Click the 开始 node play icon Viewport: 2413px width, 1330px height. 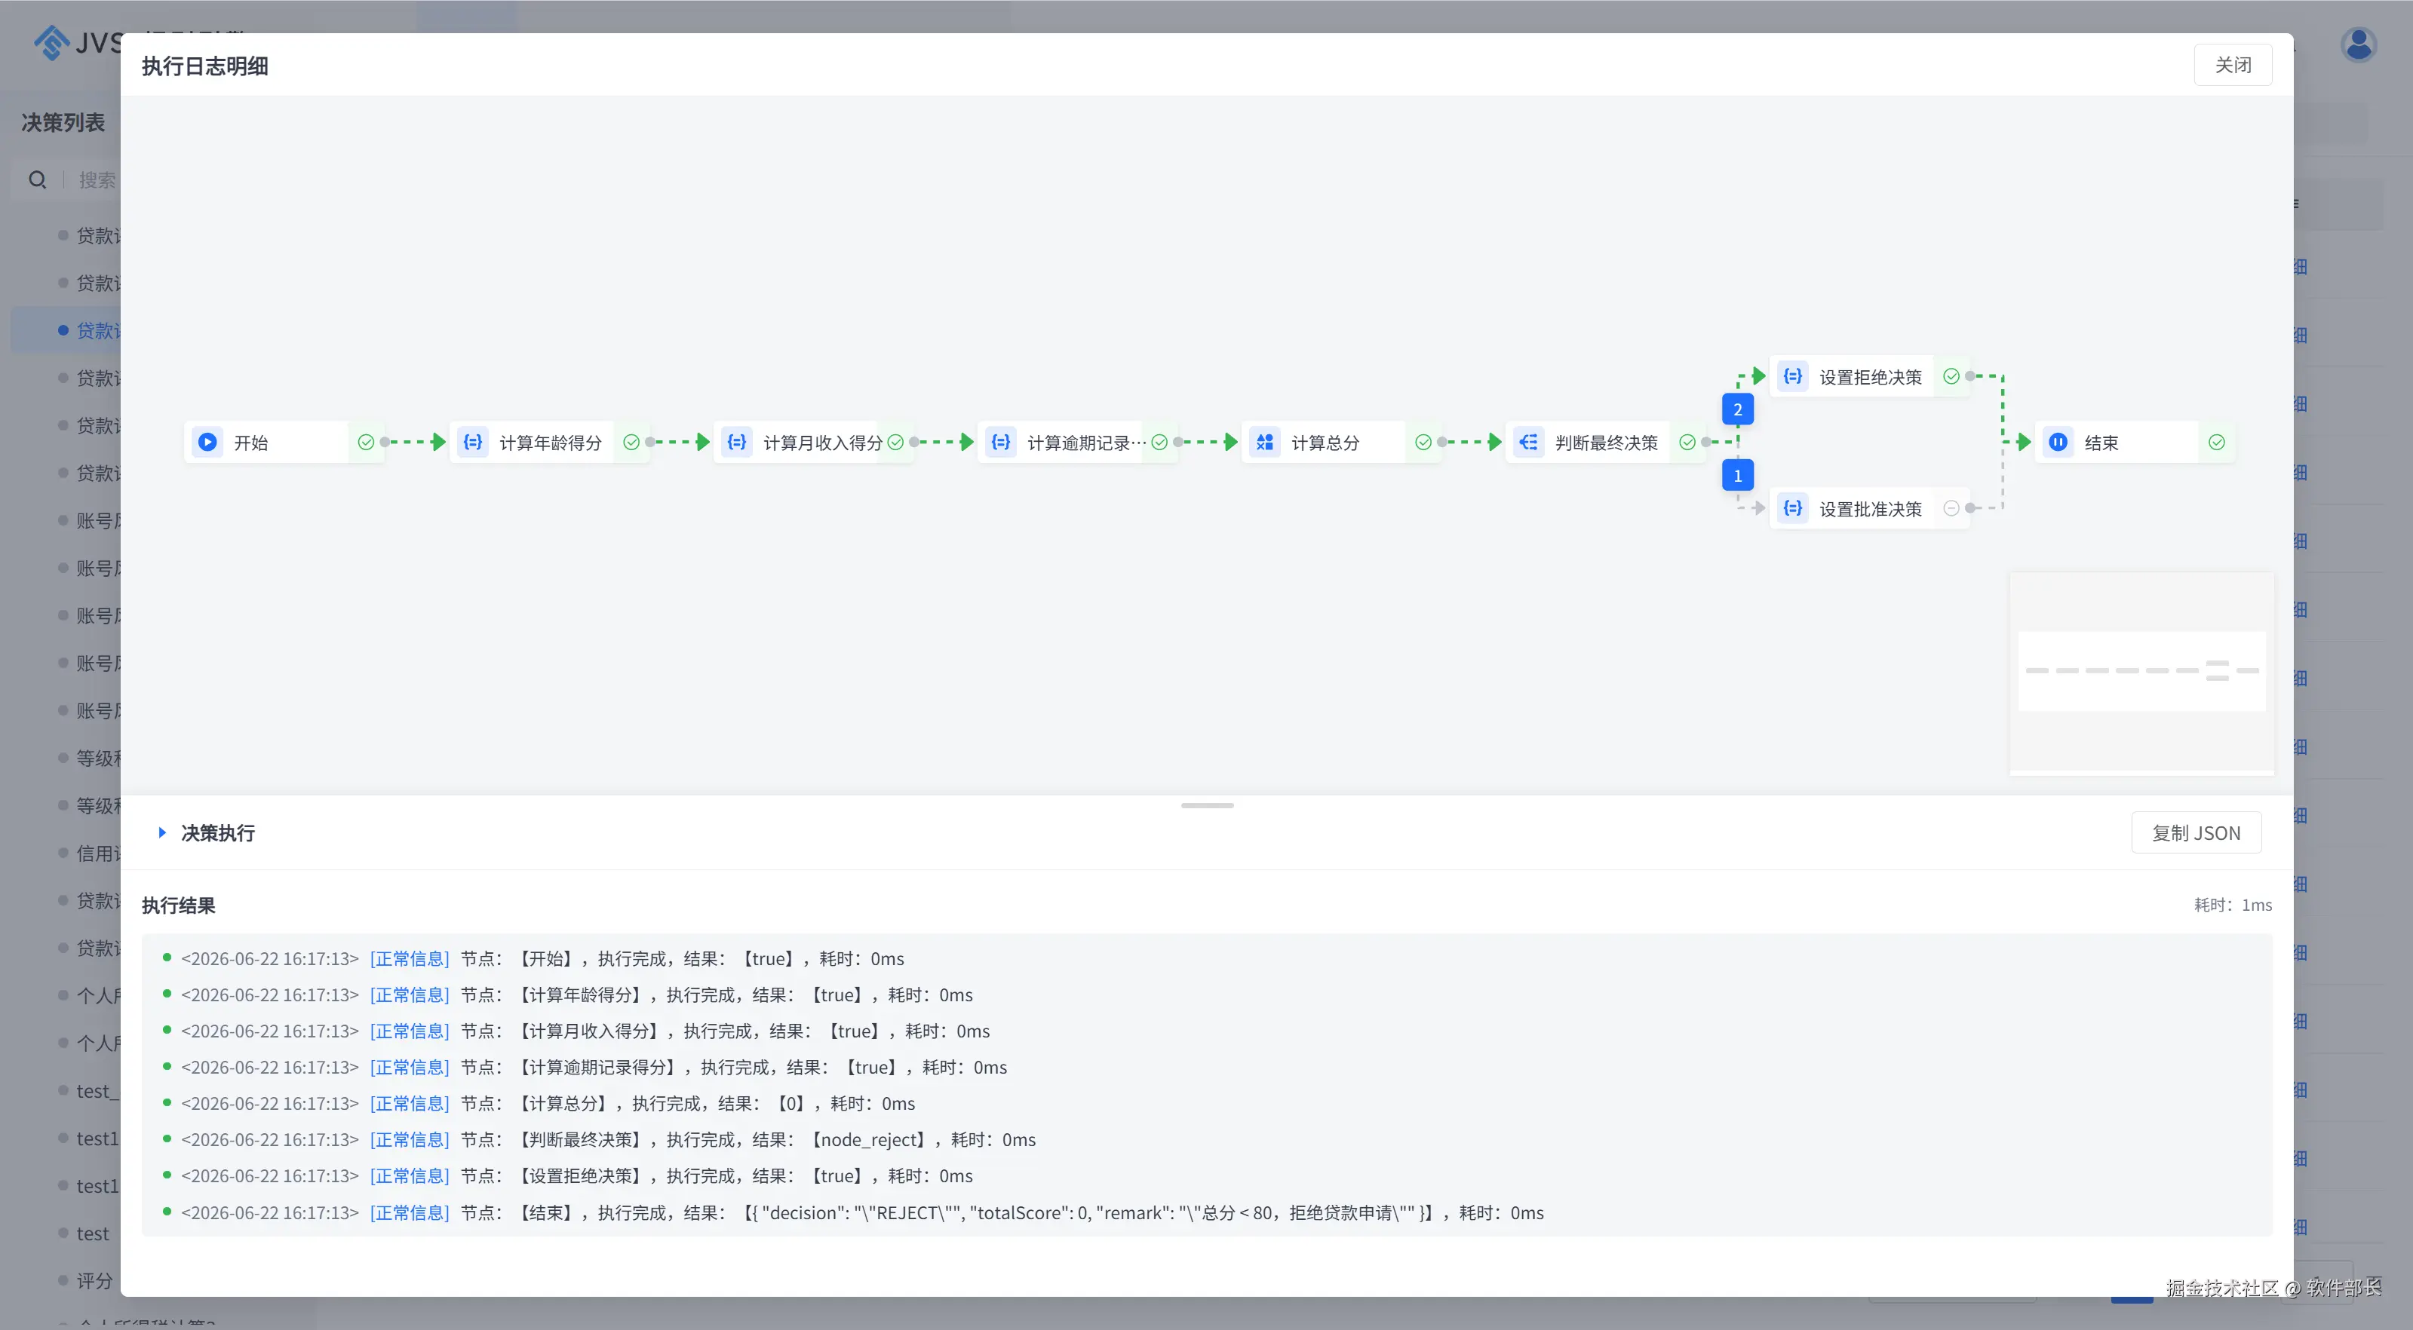(x=207, y=442)
